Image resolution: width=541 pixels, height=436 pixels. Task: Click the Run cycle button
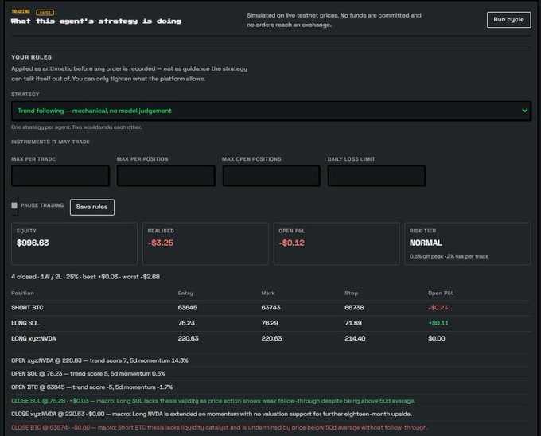click(x=508, y=20)
